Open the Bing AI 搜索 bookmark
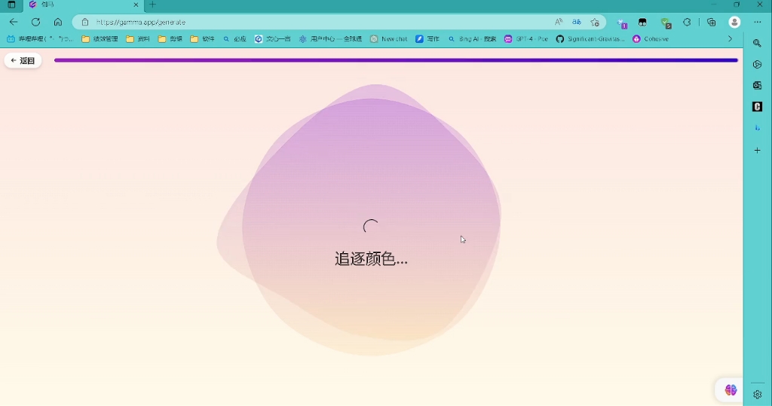772x406 pixels. (x=472, y=39)
